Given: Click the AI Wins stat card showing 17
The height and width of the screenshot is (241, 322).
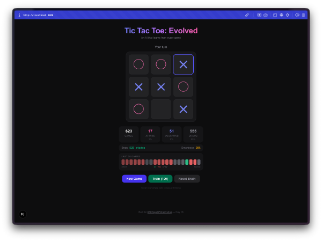Looking at the screenshot, I should click(150, 134).
